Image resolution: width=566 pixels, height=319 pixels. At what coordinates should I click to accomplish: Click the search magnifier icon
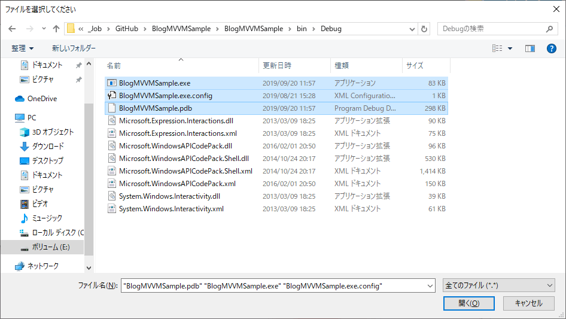coord(549,29)
